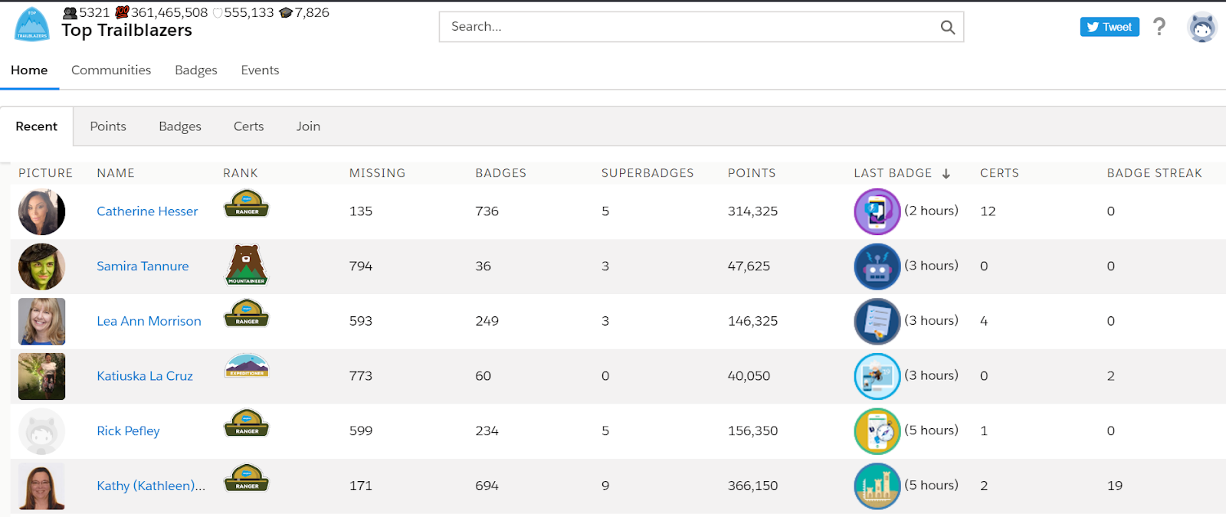1226x517 pixels.
Task: Click the badge streak value 19
Action: [x=1115, y=486]
